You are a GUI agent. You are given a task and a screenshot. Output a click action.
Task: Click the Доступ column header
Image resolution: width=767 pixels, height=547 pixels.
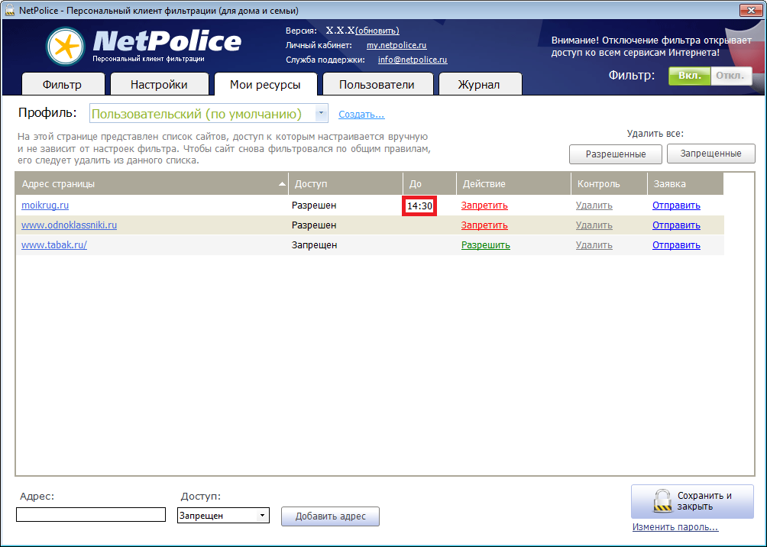345,183
